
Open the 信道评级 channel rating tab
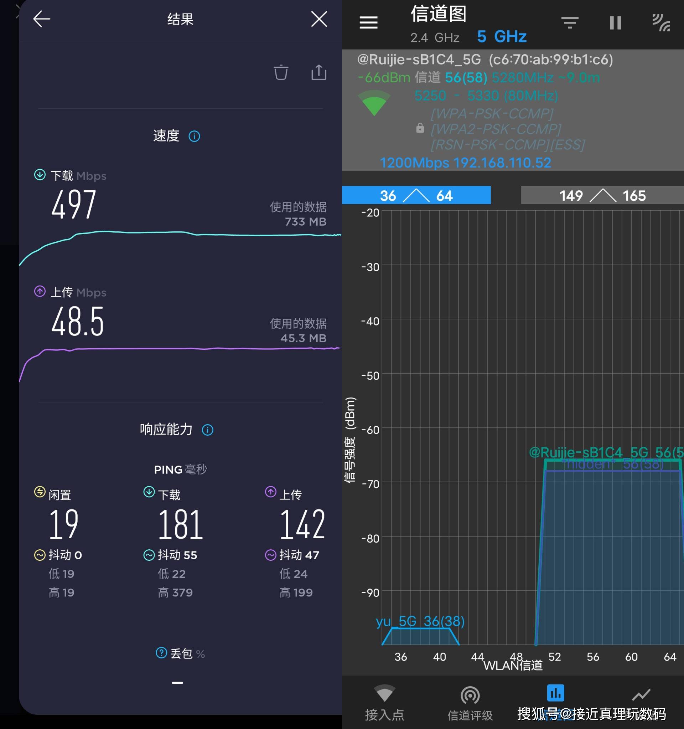[470, 703]
